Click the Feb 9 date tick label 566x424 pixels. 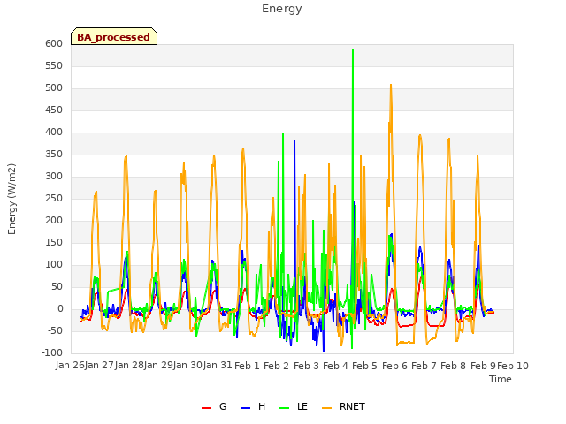[x=484, y=366]
